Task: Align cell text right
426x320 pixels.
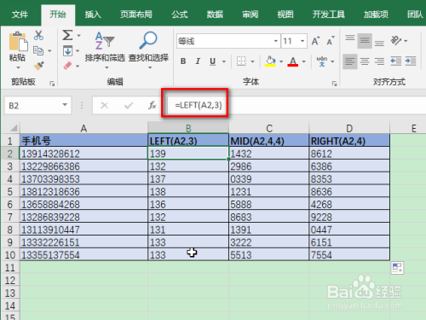Action: [379, 61]
